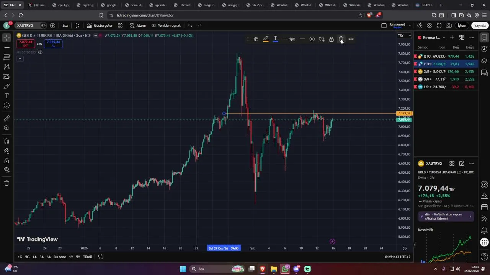Viewport: 490px width, 275px height.
Task: Open the 3sa time interval selector
Action: [65, 26]
